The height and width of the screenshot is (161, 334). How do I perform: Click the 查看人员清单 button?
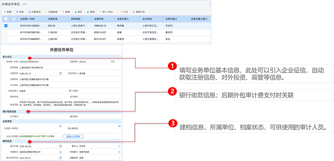click(73, 136)
